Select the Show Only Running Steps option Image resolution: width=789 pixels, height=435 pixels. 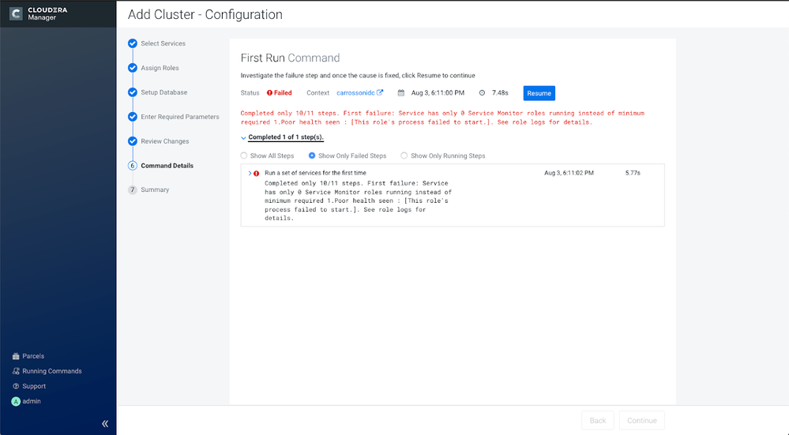(443, 156)
